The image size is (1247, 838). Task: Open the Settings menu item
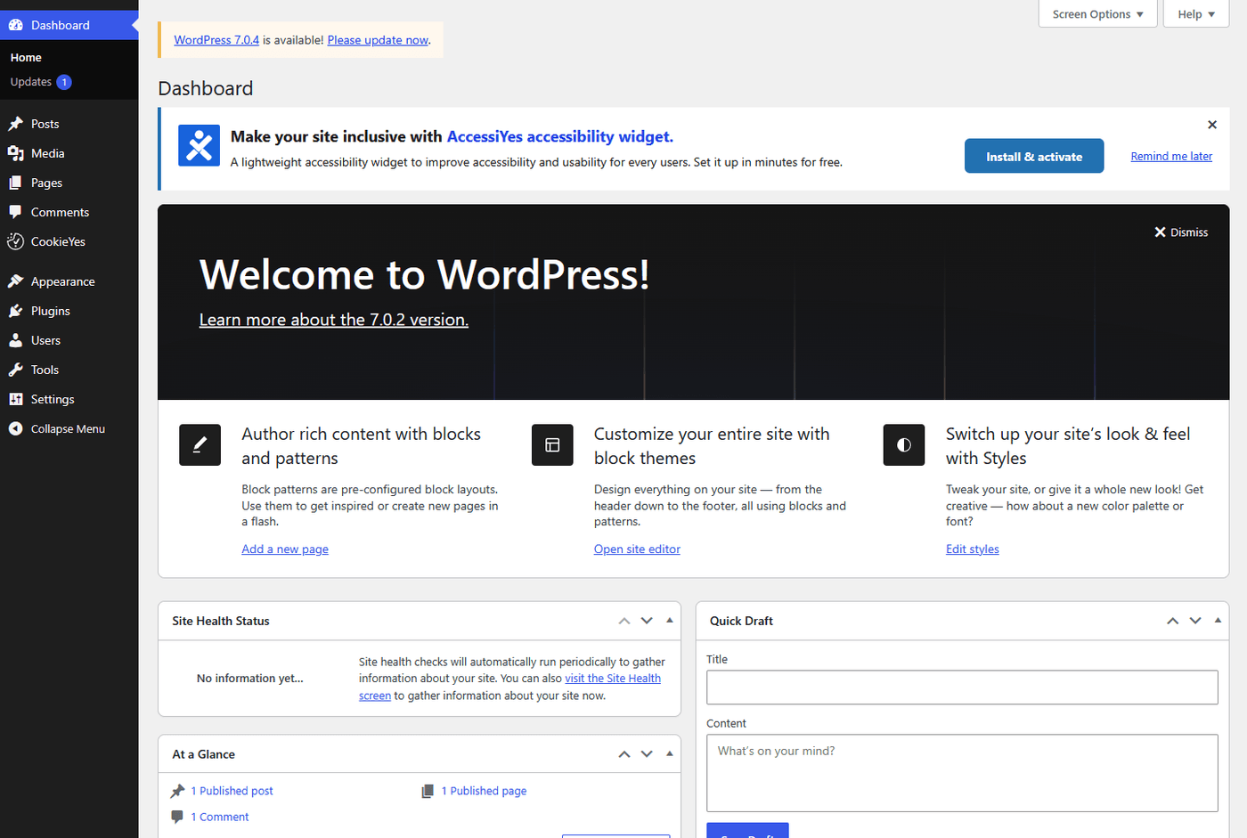[69, 399]
